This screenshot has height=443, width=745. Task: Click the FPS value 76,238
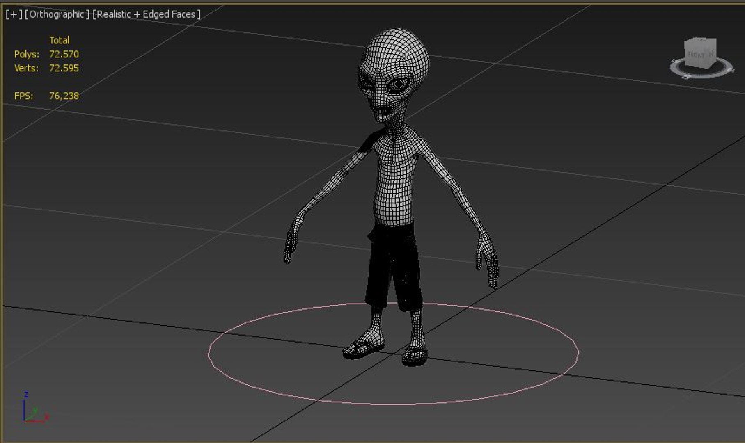[x=64, y=96]
